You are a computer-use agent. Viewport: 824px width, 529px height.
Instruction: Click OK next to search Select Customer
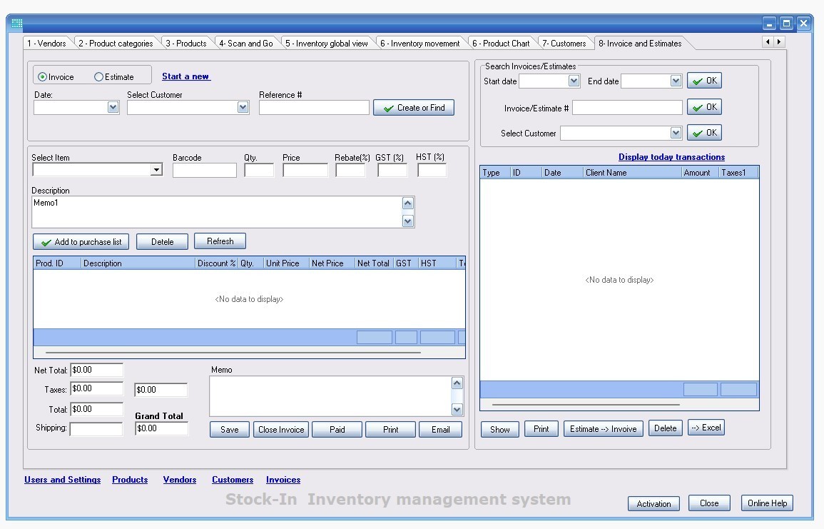[705, 133]
